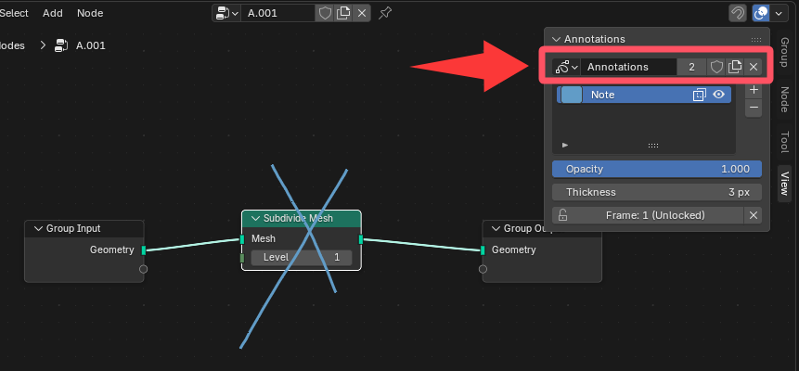Collapse the Group Output node
Image resolution: width=799 pixels, height=371 pixels.
pyautogui.click(x=496, y=229)
